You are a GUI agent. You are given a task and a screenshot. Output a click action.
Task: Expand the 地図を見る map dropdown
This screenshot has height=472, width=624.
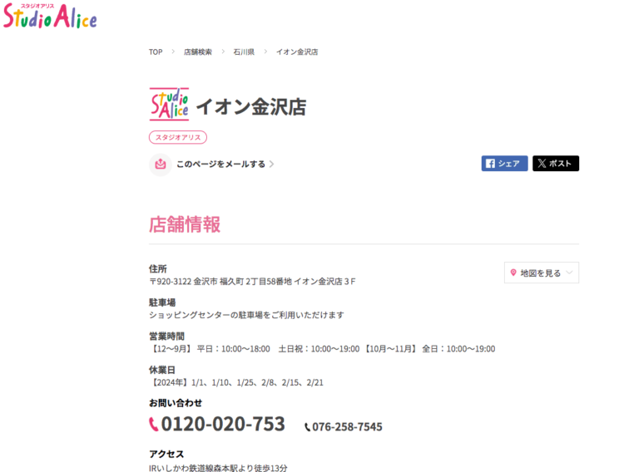542,273
